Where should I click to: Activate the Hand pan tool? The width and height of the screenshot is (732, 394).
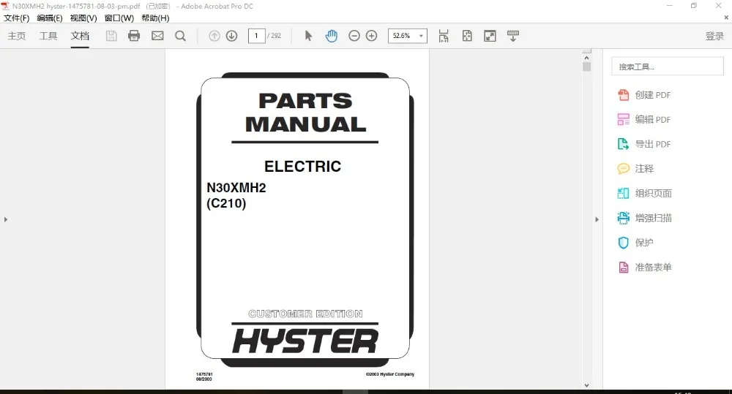click(332, 36)
